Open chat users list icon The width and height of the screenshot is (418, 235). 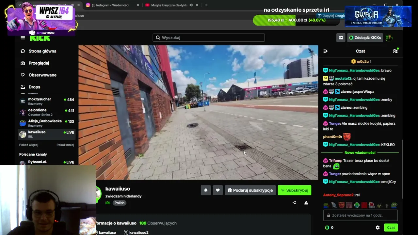[395, 51]
